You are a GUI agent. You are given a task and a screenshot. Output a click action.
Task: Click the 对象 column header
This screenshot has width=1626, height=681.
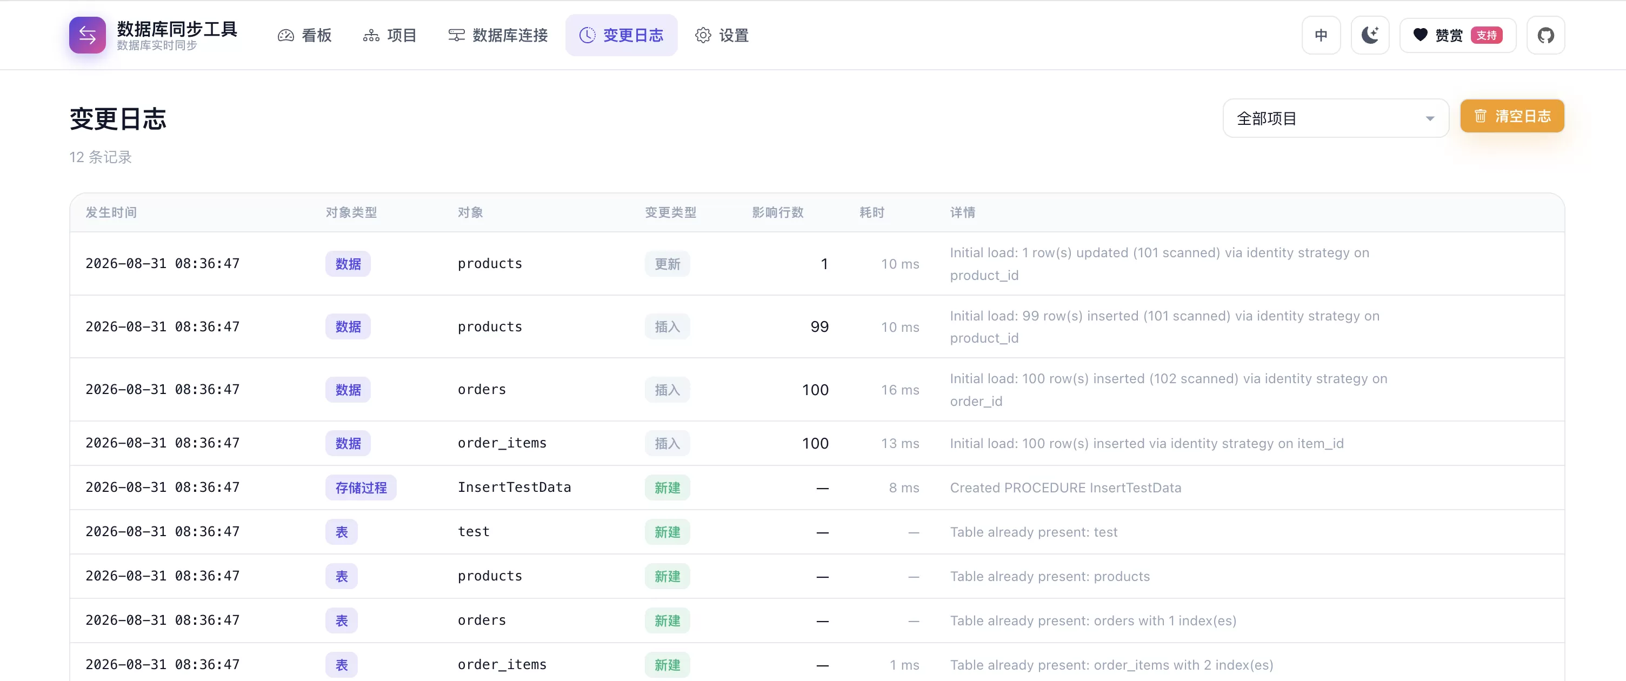470,213
